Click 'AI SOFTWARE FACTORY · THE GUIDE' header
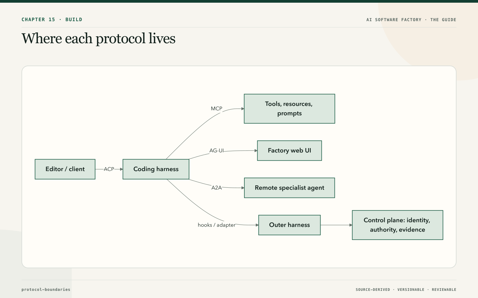This screenshot has height=298, width=478. tap(411, 20)
